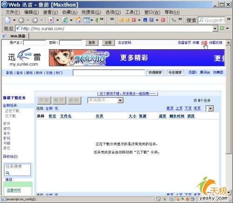Click the Stop loading red X page icon
Screen dimensions: 233x203
coord(51,20)
